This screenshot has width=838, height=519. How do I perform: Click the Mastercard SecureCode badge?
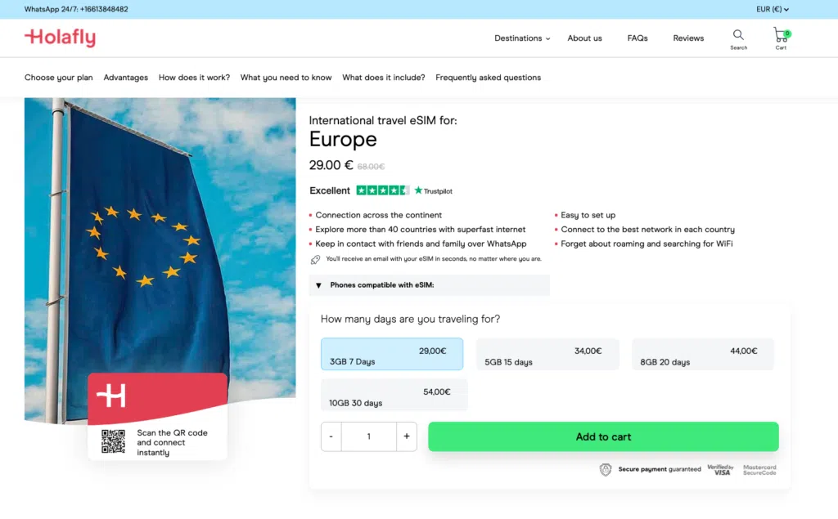pyautogui.click(x=759, y=469)
